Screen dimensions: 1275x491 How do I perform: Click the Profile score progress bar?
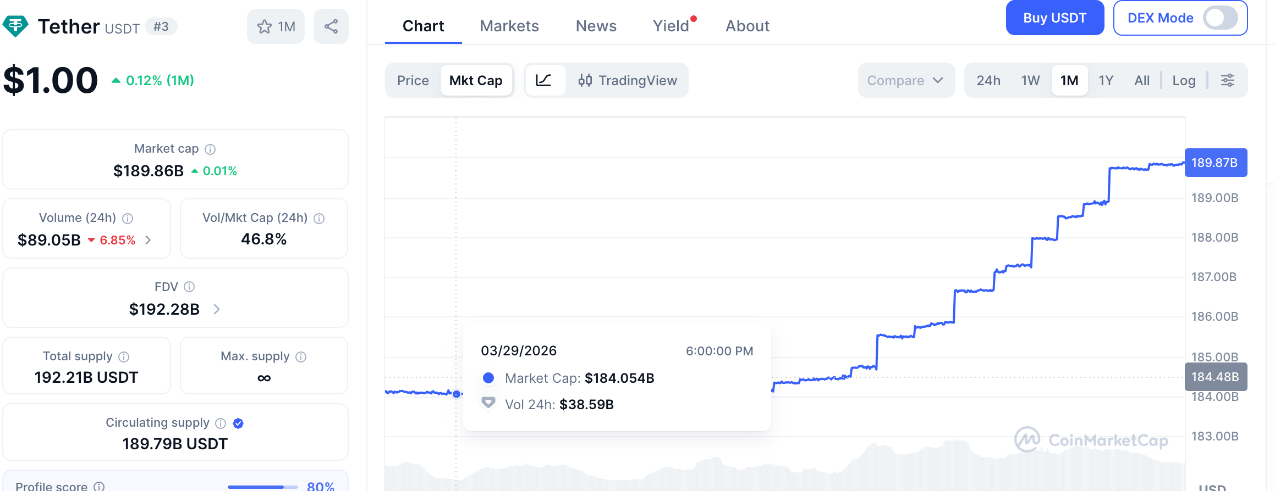point(263,487)
